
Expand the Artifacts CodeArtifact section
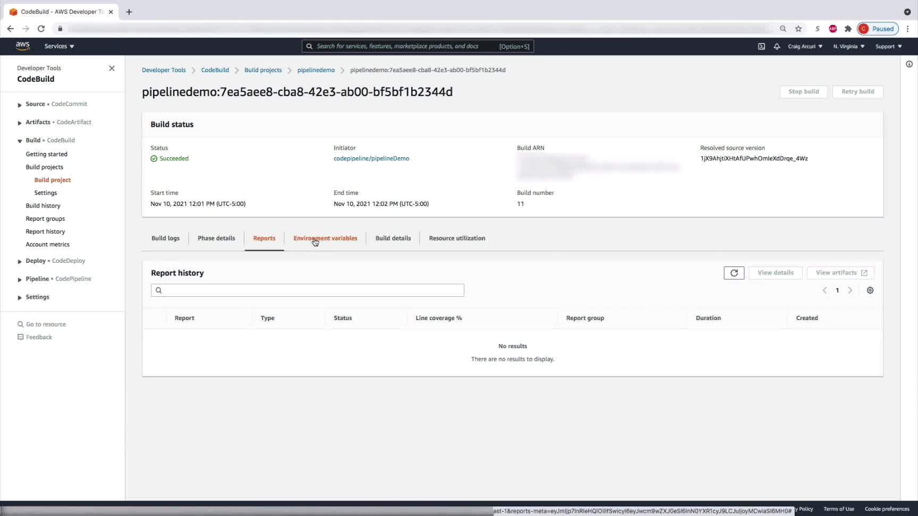click(x=20, y=123)
